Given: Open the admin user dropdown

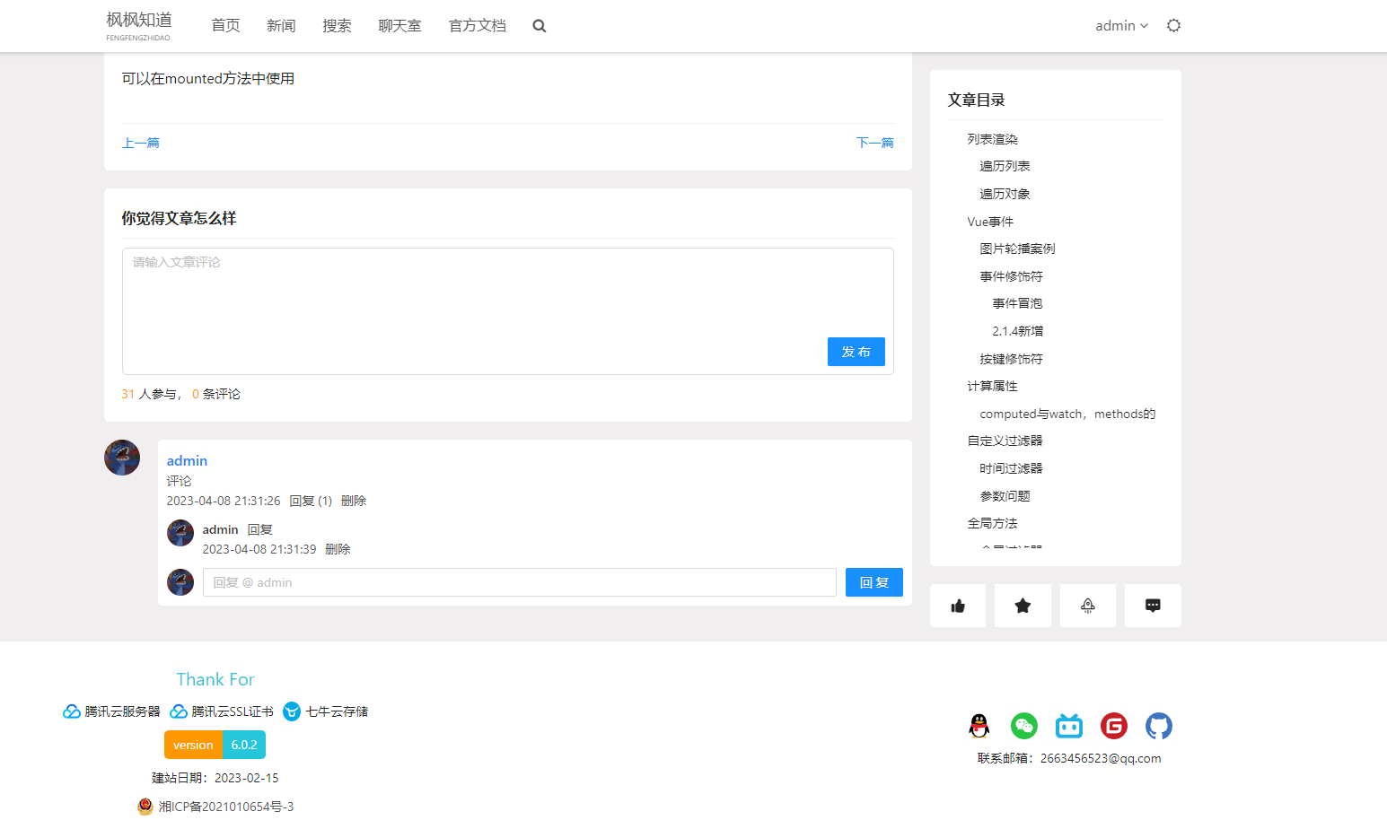Looking at the screenshot, I should [x=1120, y=26].
